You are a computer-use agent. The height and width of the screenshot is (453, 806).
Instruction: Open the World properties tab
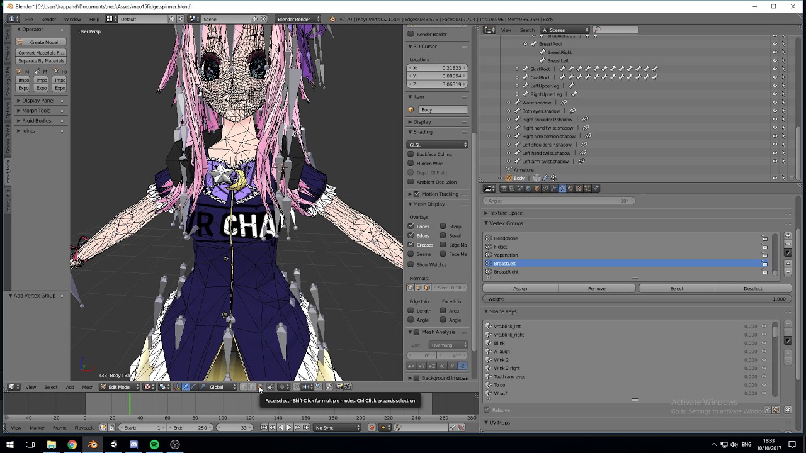(528, 188)
